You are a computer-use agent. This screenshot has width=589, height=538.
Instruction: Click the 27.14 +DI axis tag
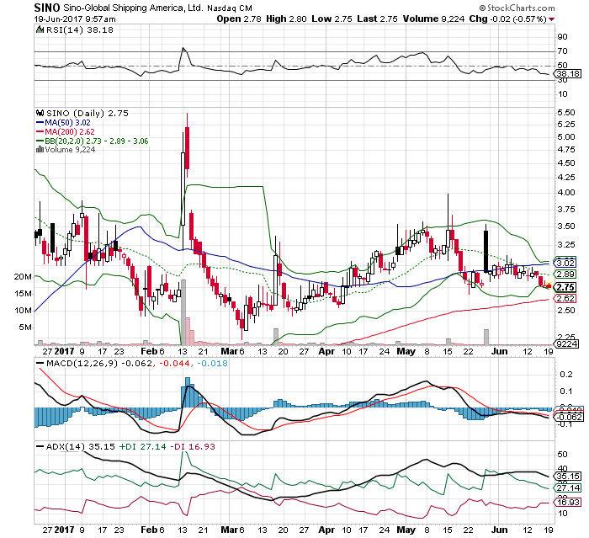click(x=568, y=488)
